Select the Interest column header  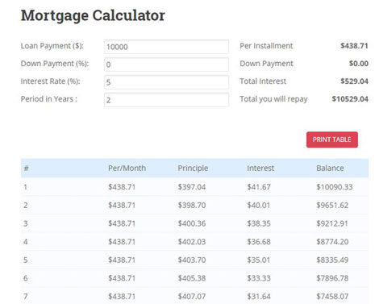260,169
